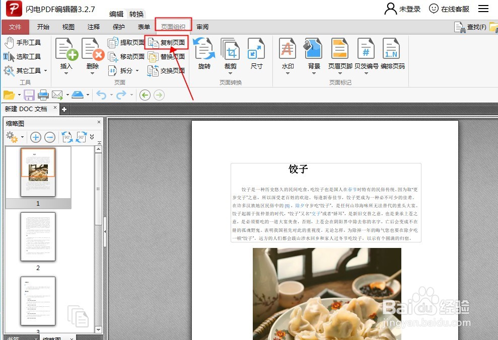This screenshot has width=498, height=340.
Task: Click Number pages (编排页码) icon
Action: click(x=392, y=48)
